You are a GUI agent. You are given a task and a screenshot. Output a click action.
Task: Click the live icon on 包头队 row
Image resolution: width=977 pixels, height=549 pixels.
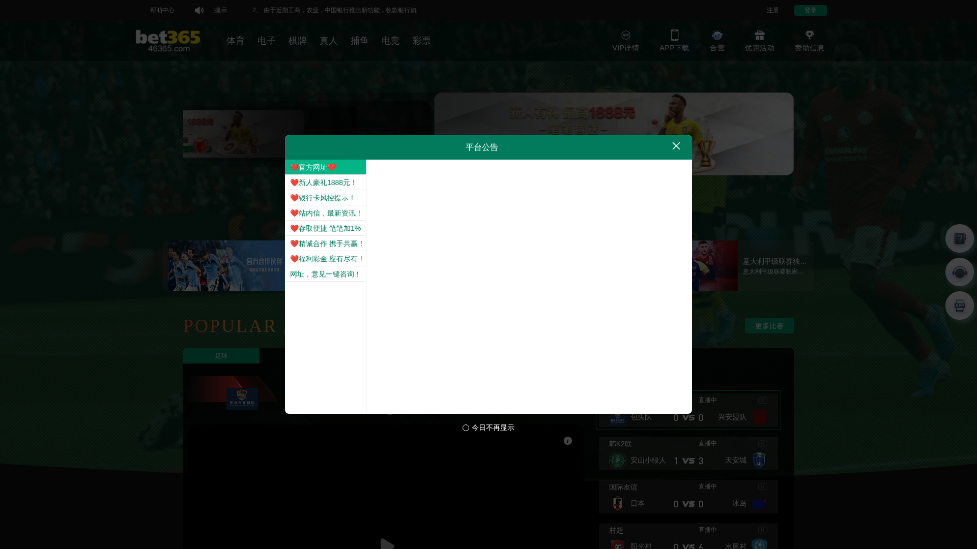[762, 400]
